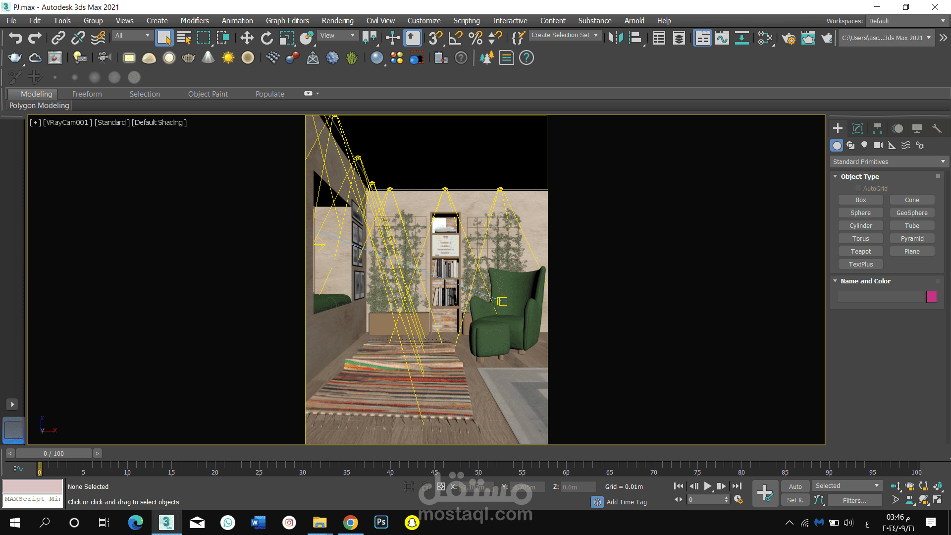Toggle the Angle Snap tool
Viewport: 951px width, 535px height.
455,38
